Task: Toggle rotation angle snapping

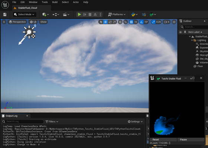Action: coord(142,22)
